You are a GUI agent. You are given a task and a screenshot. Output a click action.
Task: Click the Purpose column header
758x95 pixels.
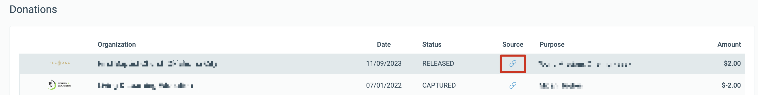(552, 44)
